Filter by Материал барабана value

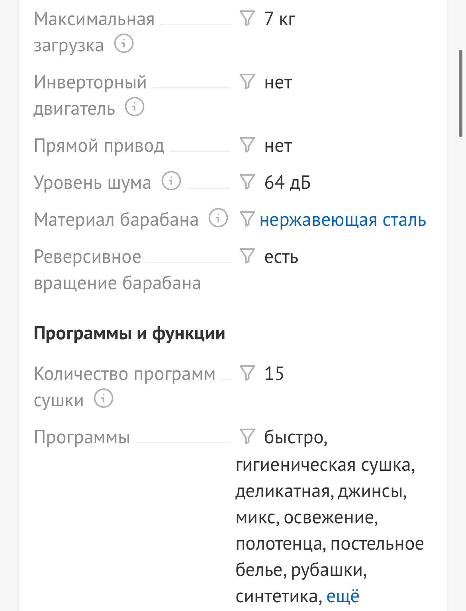[x=247, y=219]
